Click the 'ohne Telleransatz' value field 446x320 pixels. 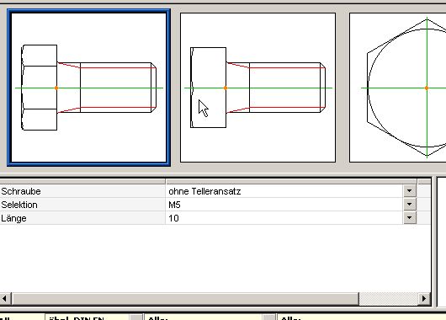point(284,191)
